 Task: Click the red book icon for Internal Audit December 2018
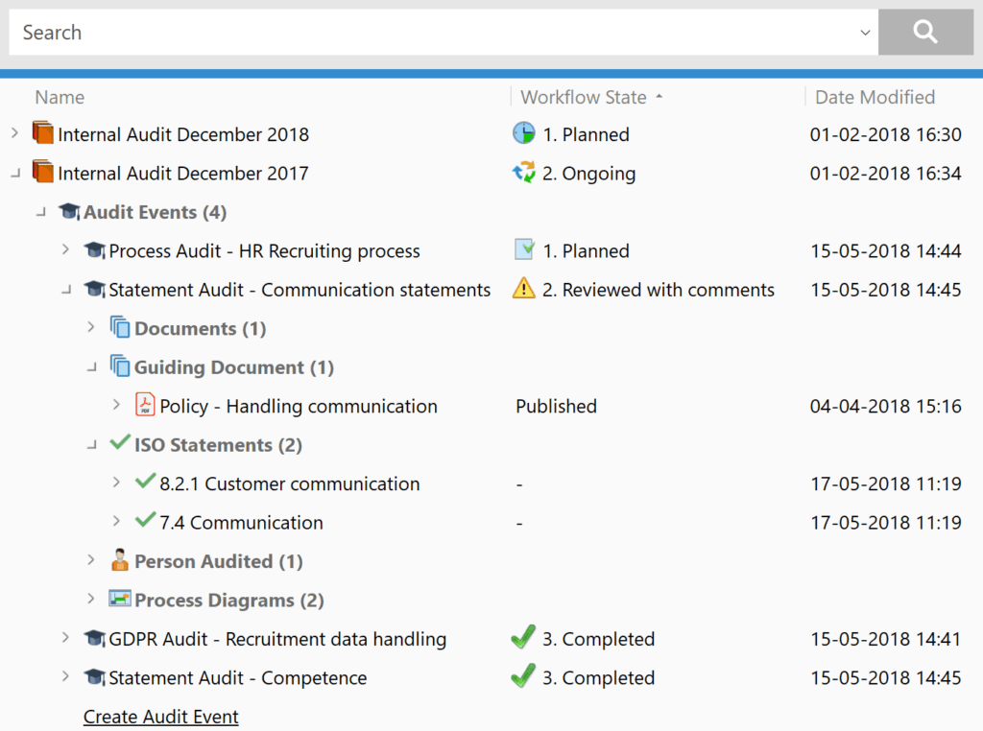43,134
